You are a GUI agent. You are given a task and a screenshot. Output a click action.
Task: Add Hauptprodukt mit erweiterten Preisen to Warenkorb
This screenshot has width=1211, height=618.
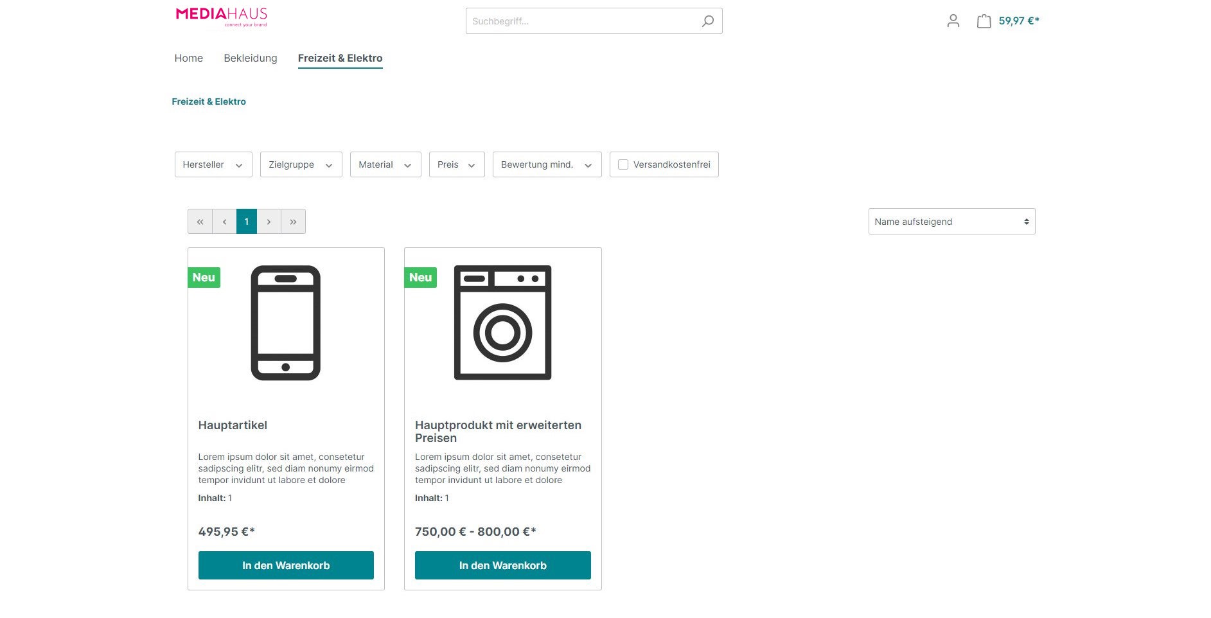pyautogui.click(x=503, y=565)
